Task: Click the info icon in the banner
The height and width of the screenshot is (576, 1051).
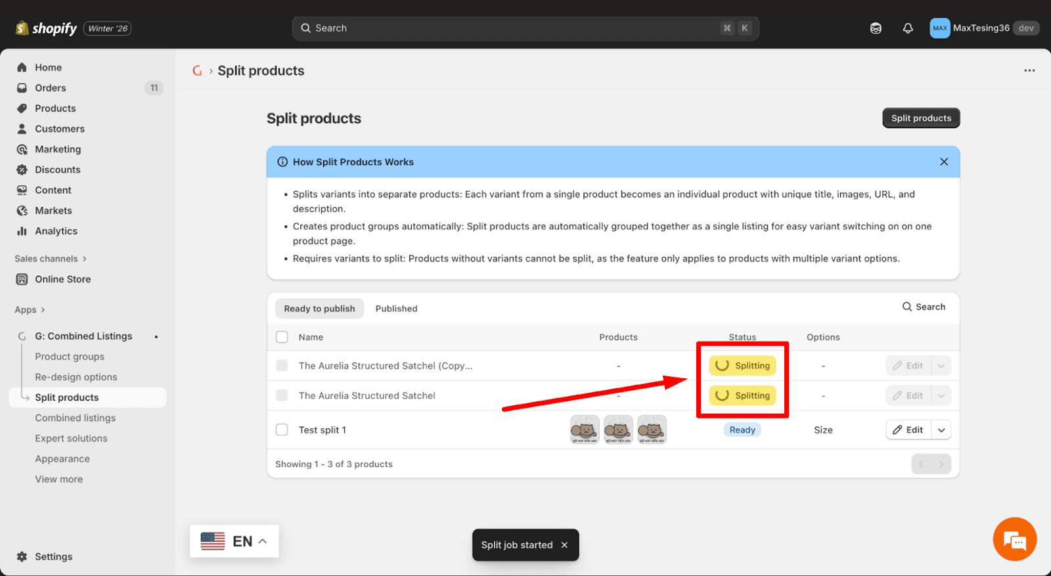Action: (282, 162)
